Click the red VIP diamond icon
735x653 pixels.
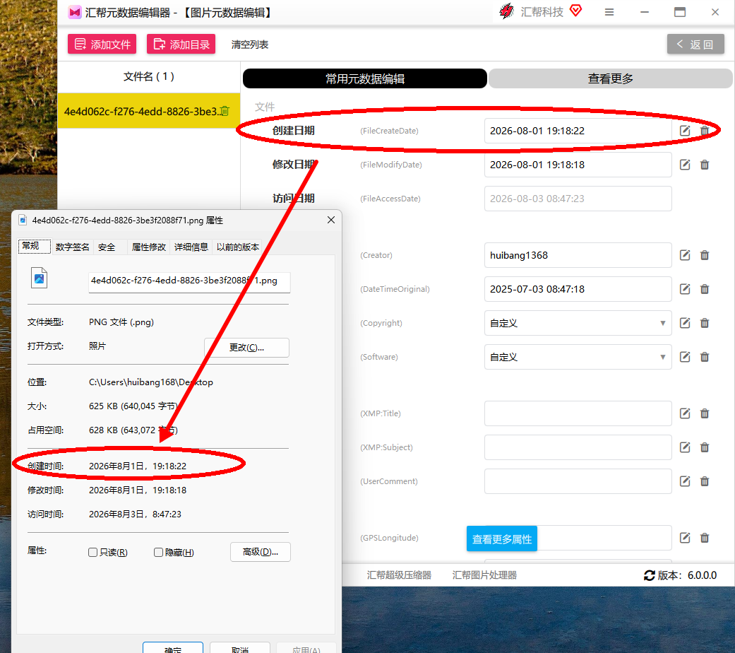coord(575,11)
